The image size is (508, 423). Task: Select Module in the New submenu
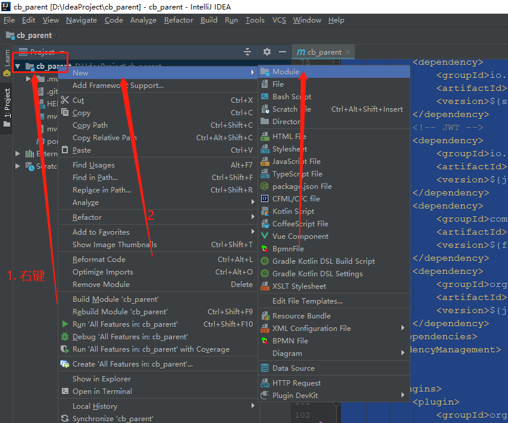[334, 72]
